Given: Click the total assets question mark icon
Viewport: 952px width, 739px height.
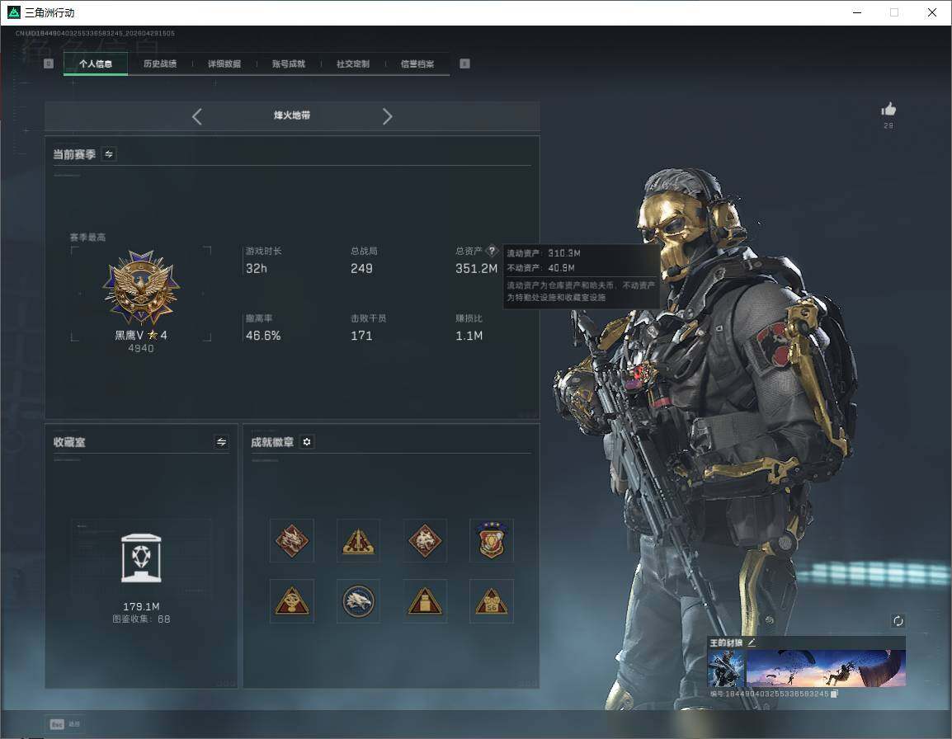Looking at the screenshot, I should [492, 251].
